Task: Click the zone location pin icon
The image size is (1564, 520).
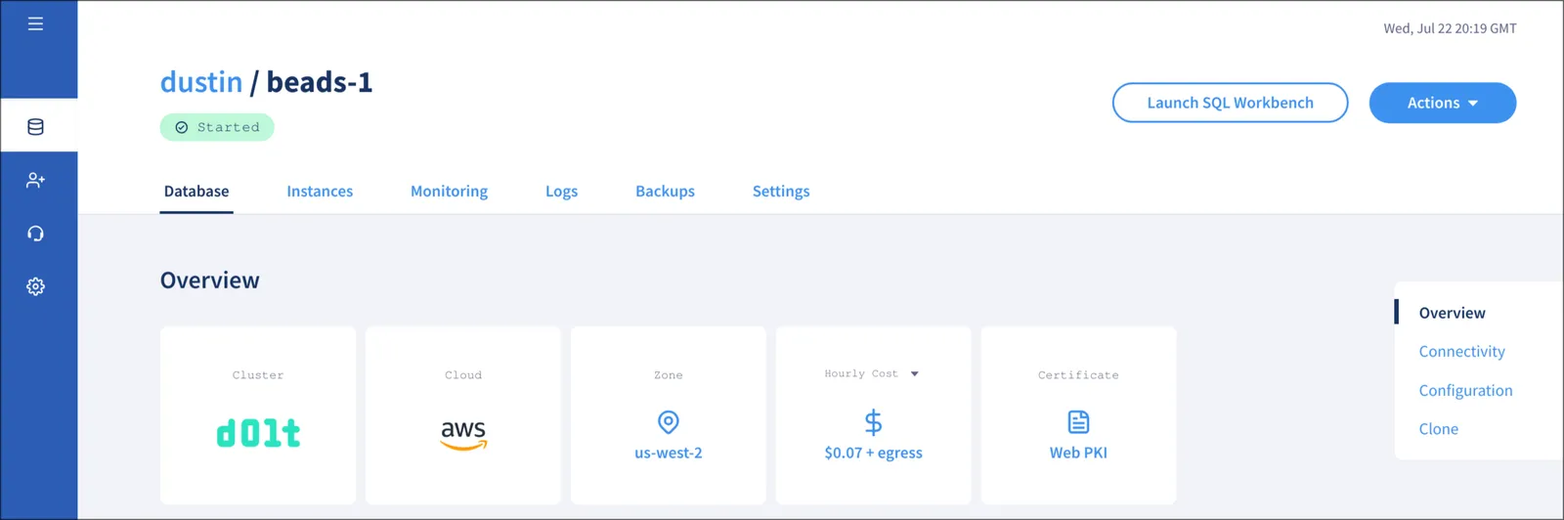Action: [669, 422]
